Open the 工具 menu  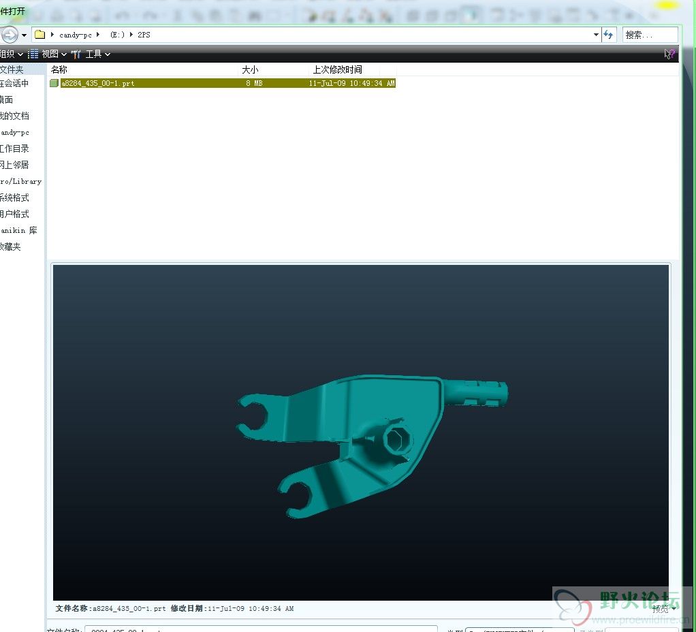(97, 54)
